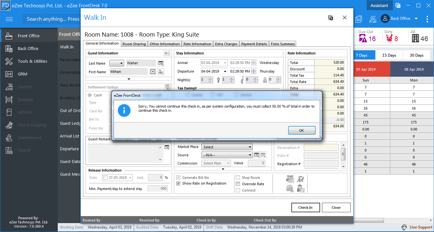
Task: Click the Assistant button in title bar
Action: [x=379, y=5]
